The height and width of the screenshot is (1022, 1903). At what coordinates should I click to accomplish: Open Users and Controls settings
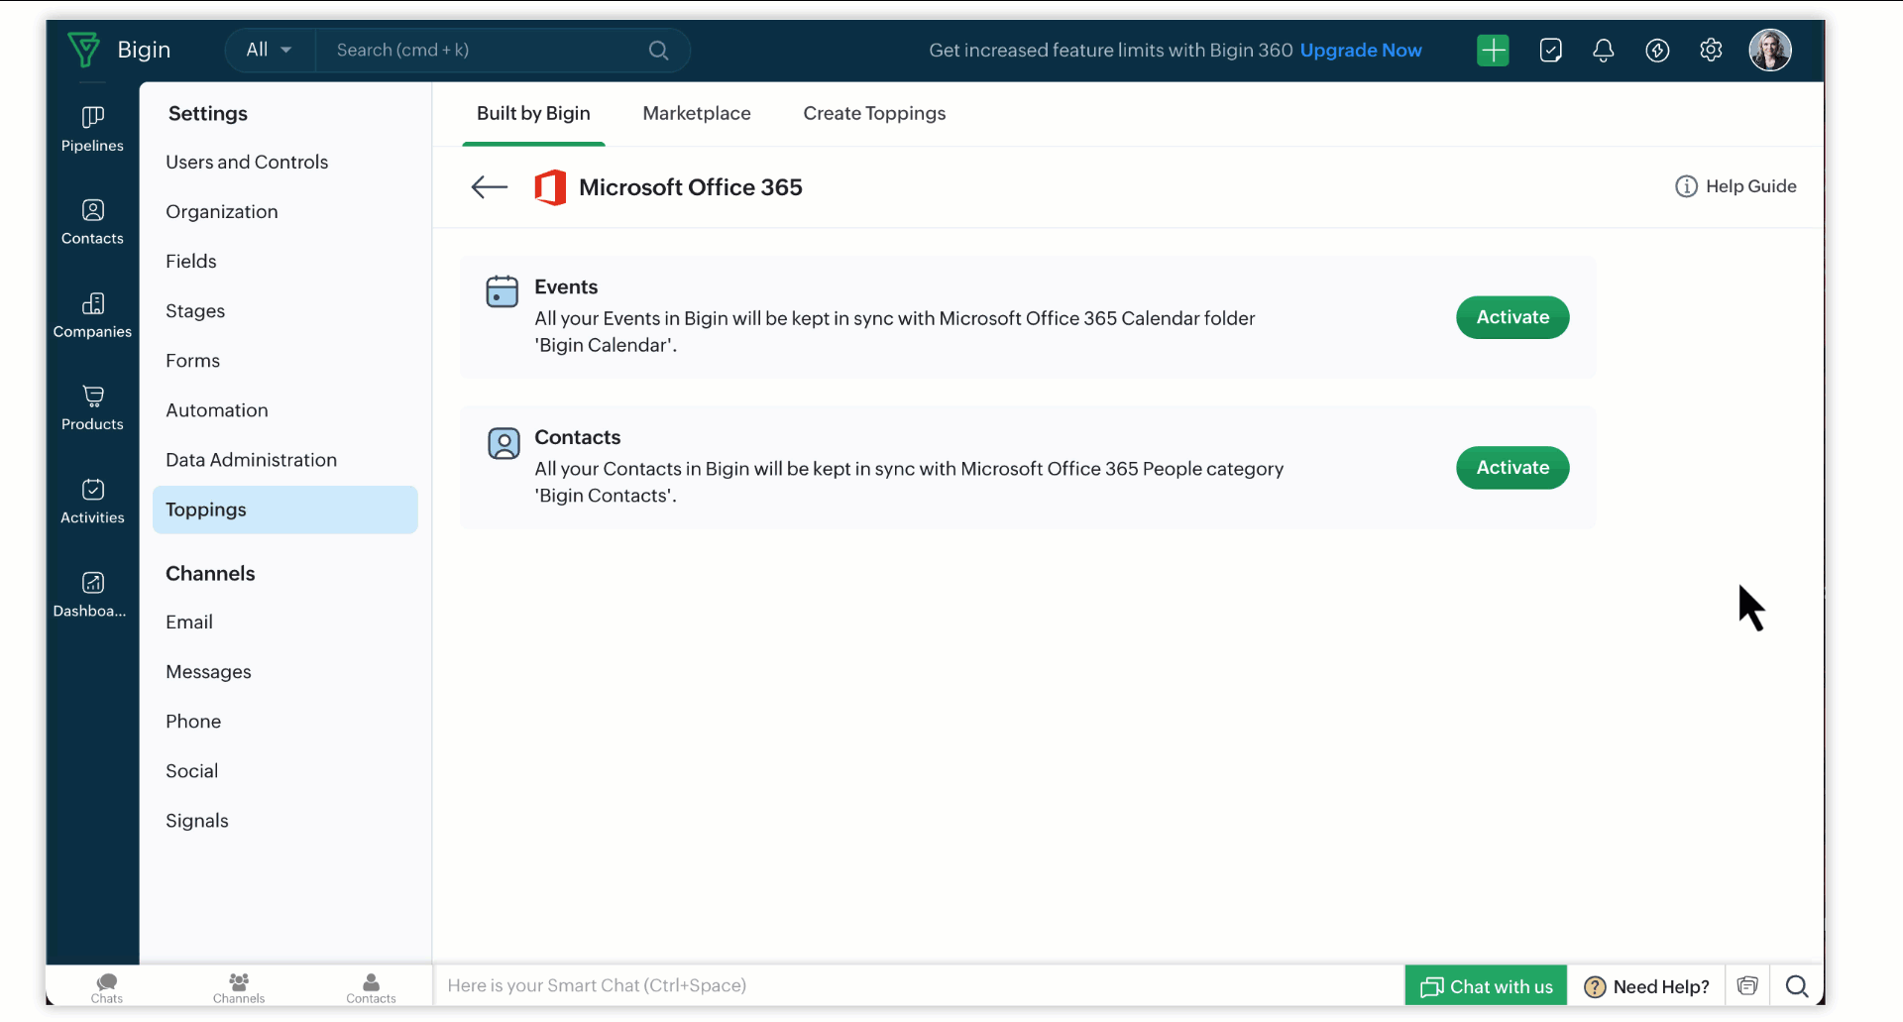247,162
